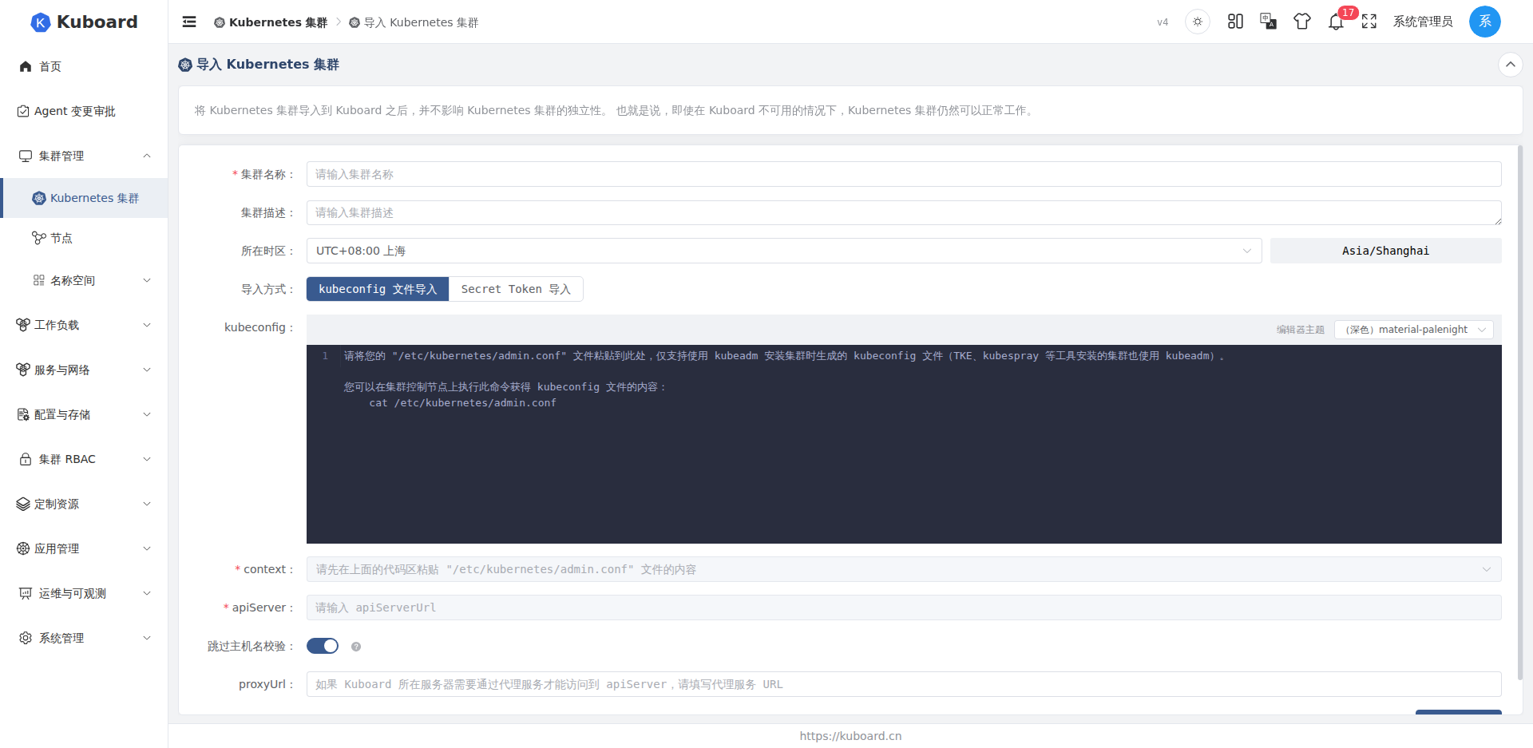The height and width of the screenshot is (748, 1533).
Task: Click the 配置与存储 icon
Action: pos(23,414)
